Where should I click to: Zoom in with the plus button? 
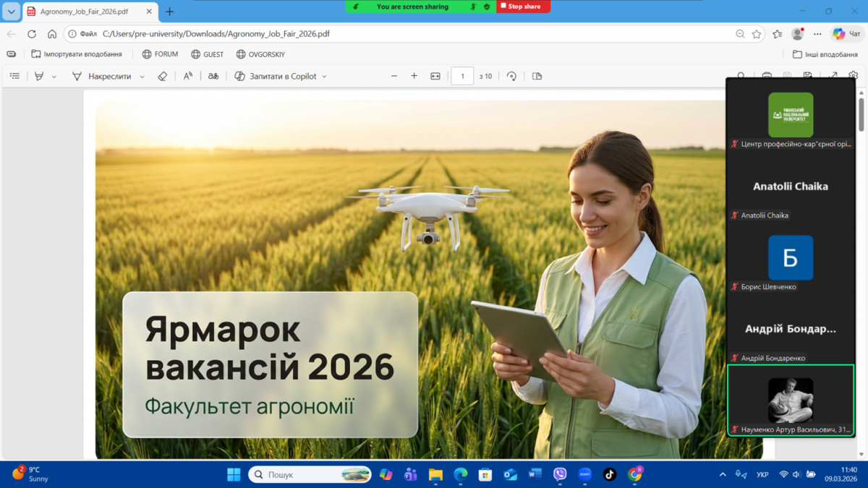(x=414, y=76)
